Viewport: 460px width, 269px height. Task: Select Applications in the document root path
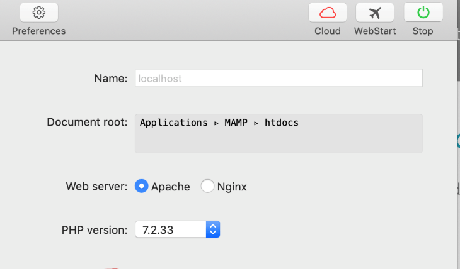coord(173,123)
